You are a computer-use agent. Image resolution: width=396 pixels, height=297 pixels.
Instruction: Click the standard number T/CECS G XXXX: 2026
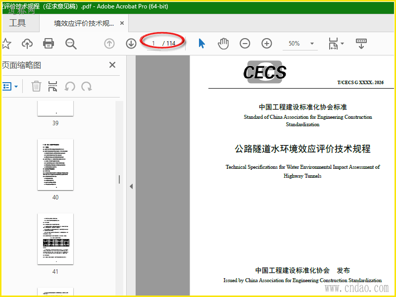[x=360, y=82]
